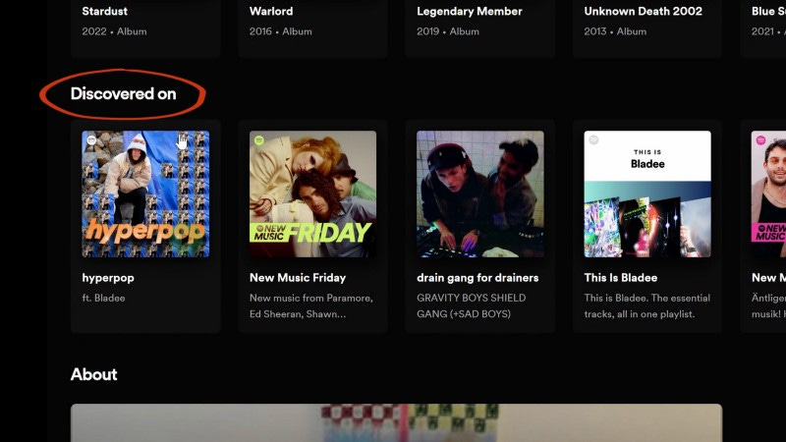Screen dimensions: 786x442
Task: Open the This Is Bladee cover image
Action: tap(647, 193)
